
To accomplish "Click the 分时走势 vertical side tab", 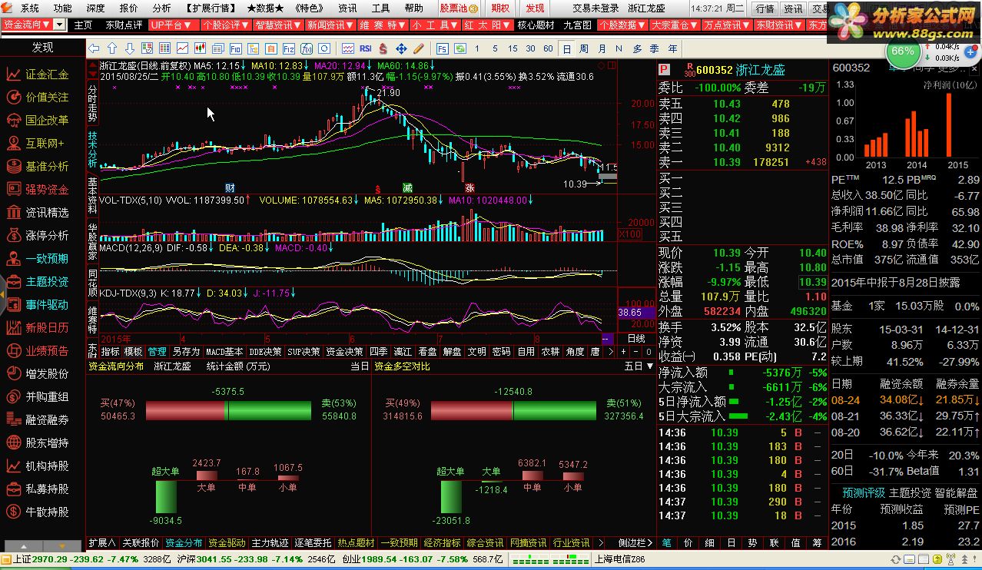I will [x=93, y=104].
